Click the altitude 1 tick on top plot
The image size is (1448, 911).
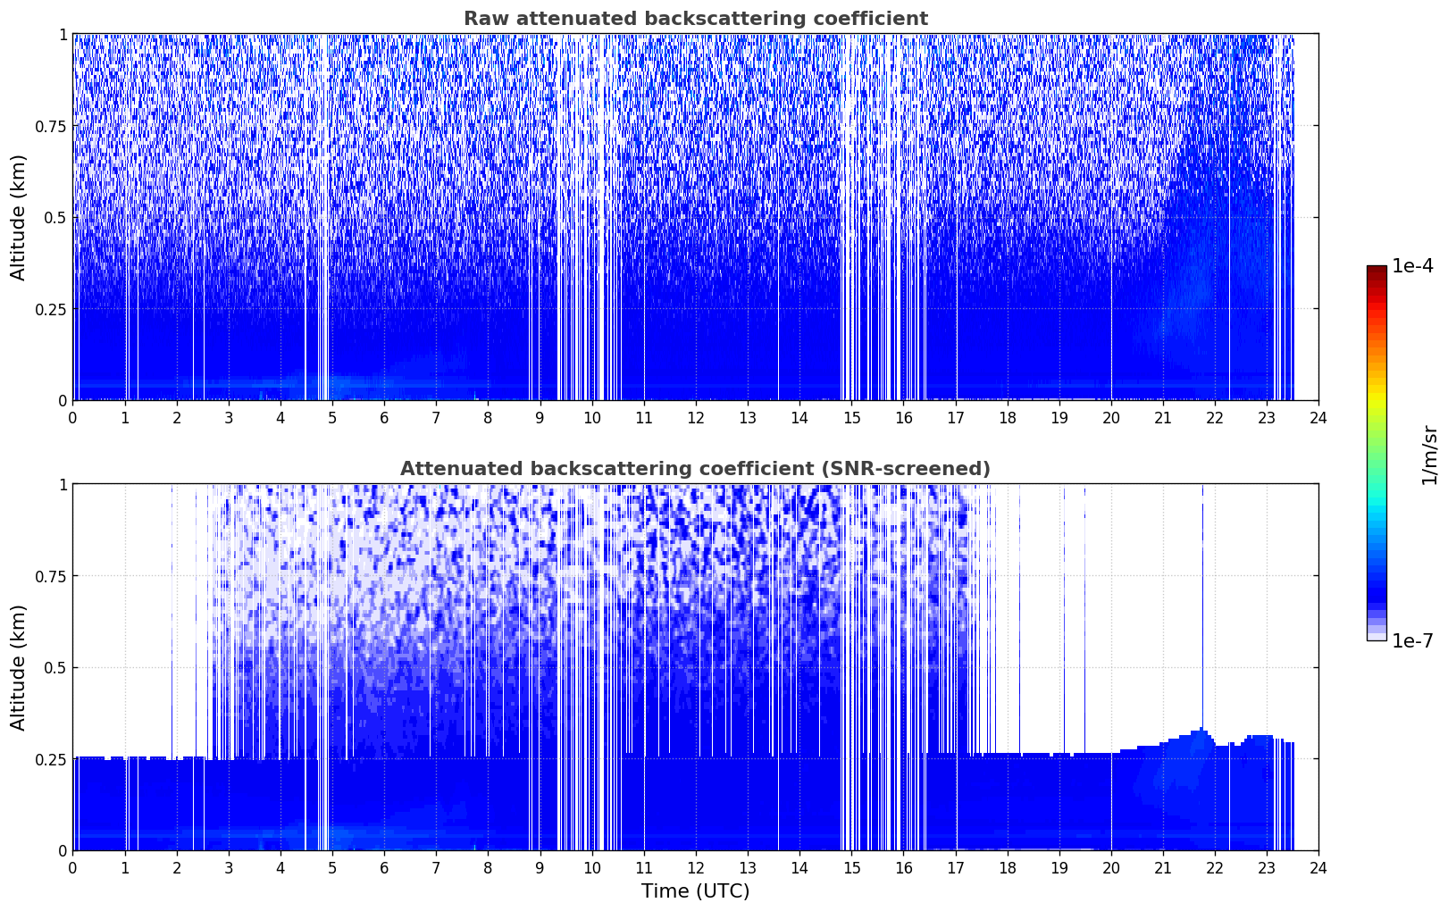coord(63,34)
